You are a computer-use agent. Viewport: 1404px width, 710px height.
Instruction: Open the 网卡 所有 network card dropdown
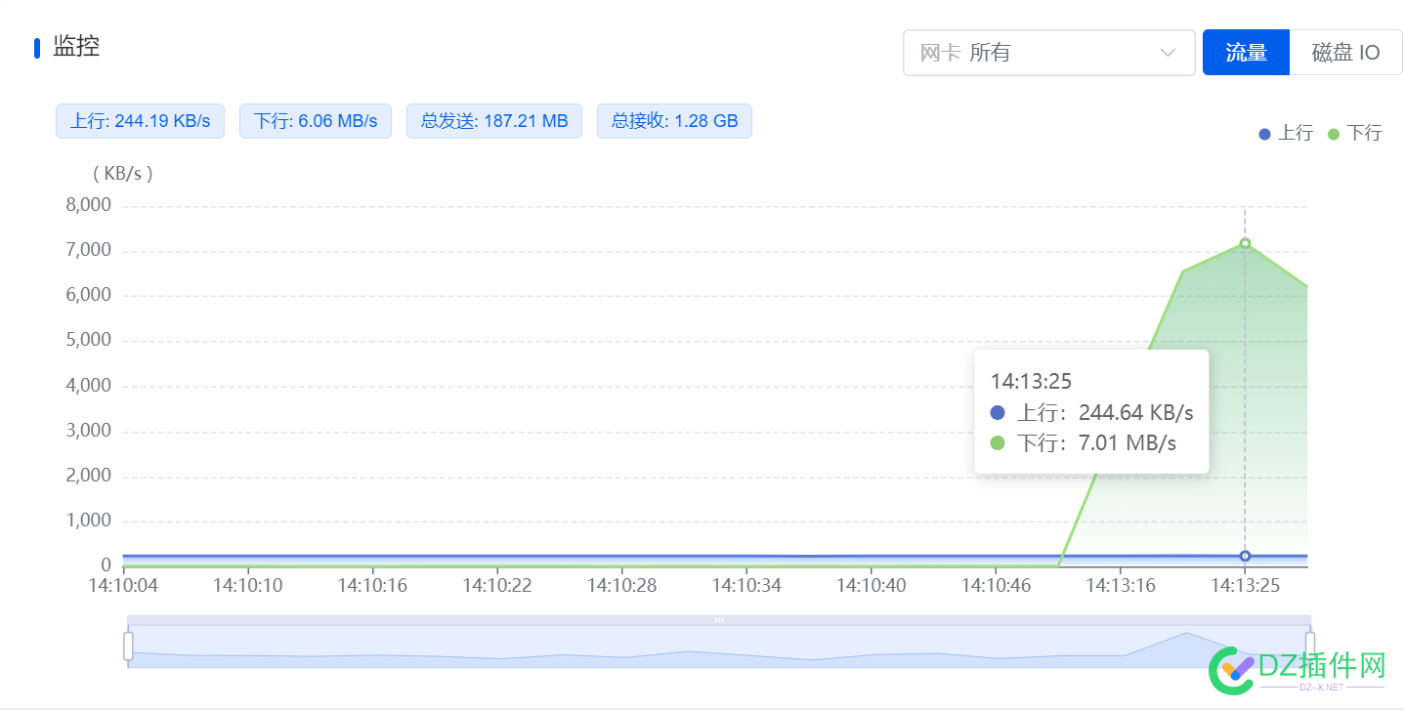(1048, 53)
